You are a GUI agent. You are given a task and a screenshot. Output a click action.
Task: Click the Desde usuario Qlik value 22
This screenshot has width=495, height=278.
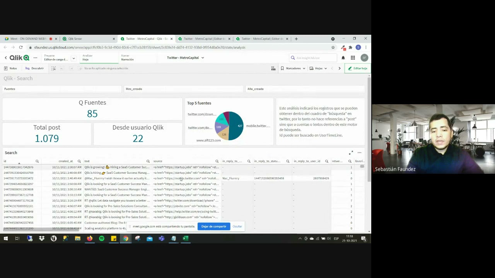(x=138, y=139)
